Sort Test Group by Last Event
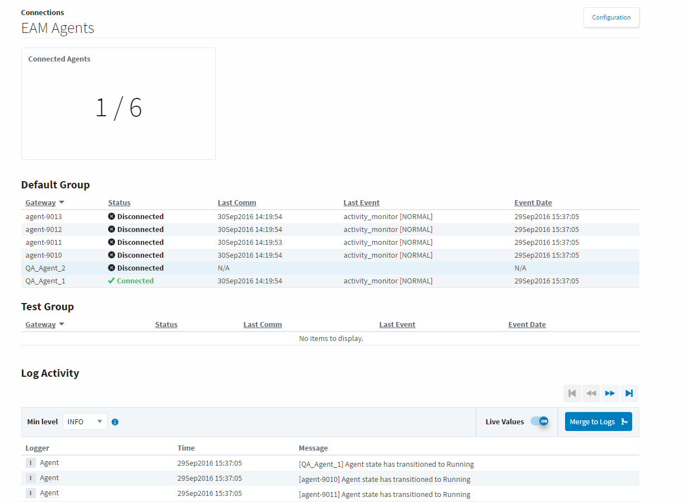This screenshot has height=502, width=683. [x=397, y=325]
